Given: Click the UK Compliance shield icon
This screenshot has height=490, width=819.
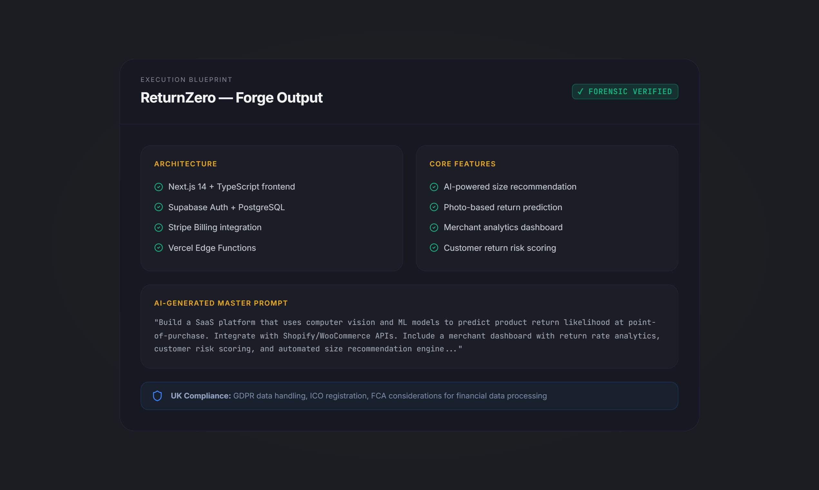Looking at the screenshot, I should (x=157, y=396).
